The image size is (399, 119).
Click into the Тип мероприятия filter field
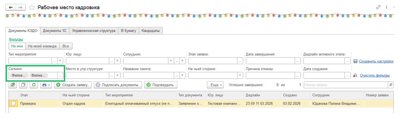tap(30, 61)
